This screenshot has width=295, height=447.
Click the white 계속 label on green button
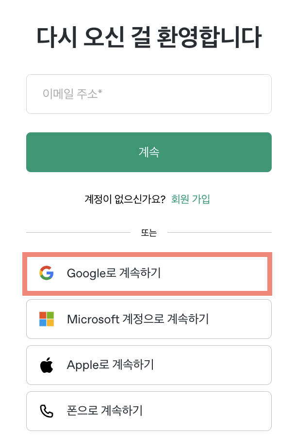(149, 152)
